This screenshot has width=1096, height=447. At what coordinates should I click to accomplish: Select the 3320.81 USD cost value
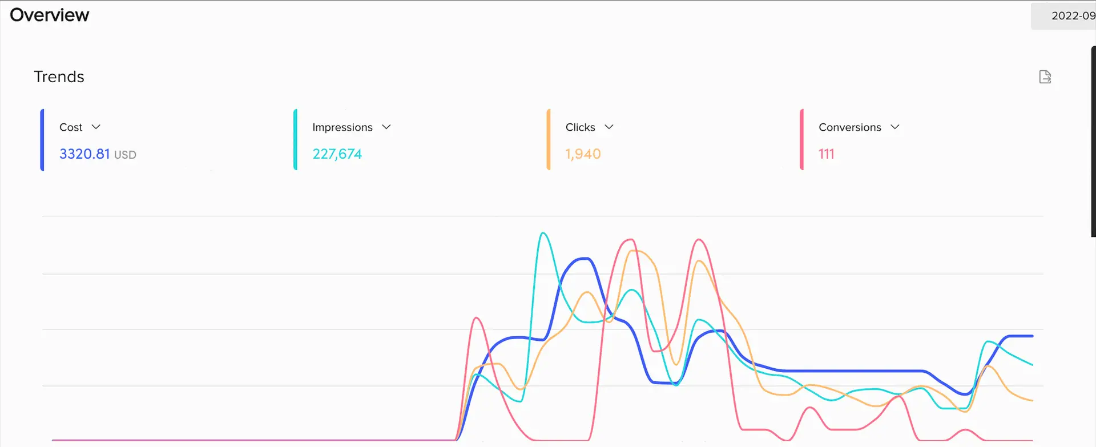click(97, 154)
